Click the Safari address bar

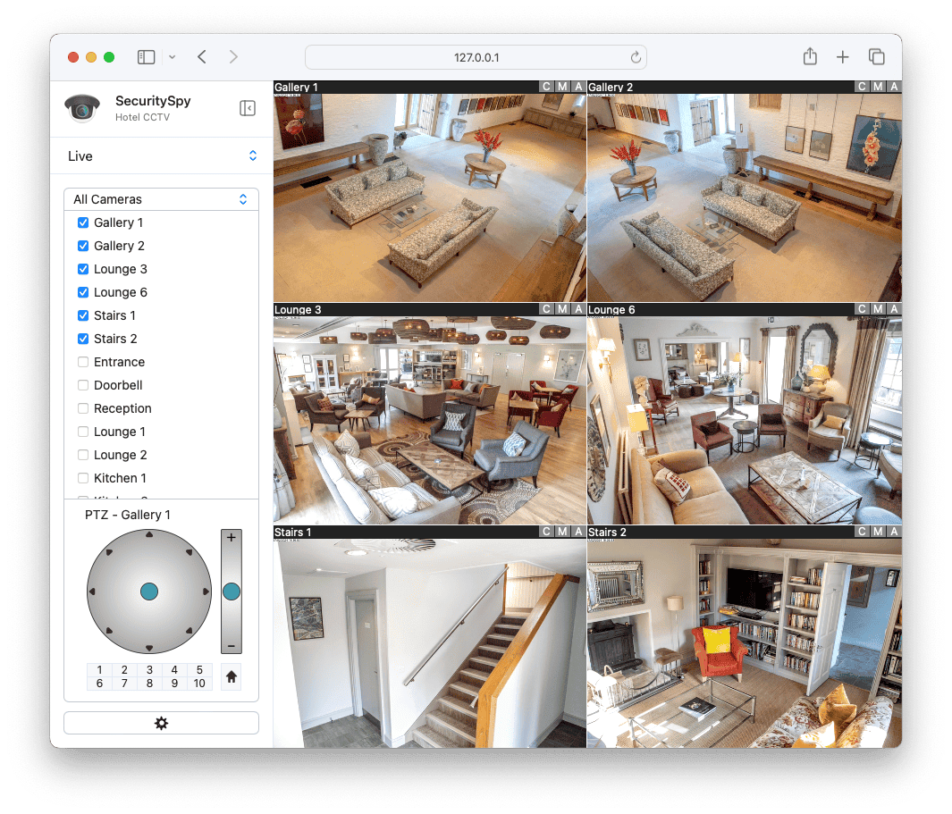[x=476, y=57]
